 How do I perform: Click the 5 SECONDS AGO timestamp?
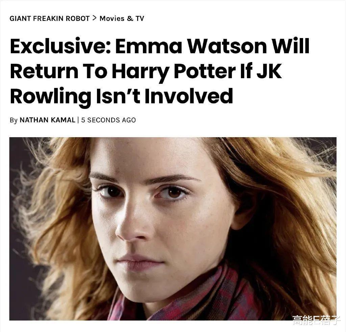click(x=108, y=120)
